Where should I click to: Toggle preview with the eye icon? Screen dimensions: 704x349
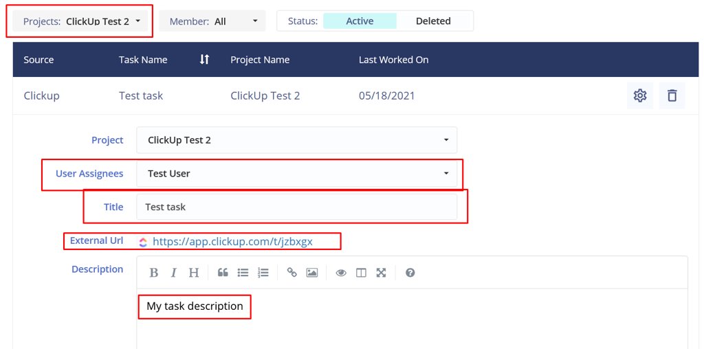coord(341,273)
